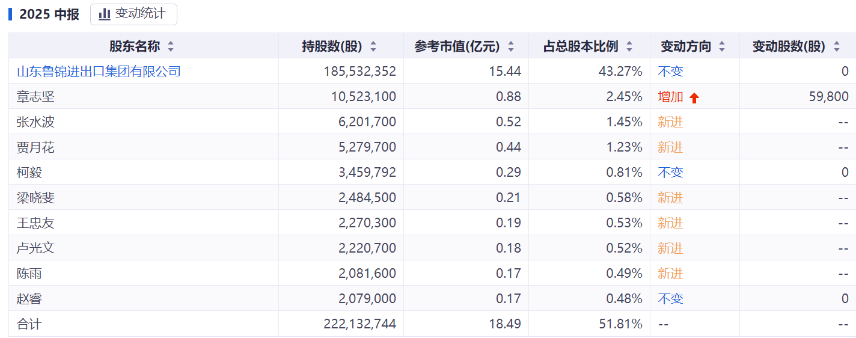Select shareholder name 章志坚
Image resolution: width=856 pixels, height=338 pixels.
click(35, 97)
